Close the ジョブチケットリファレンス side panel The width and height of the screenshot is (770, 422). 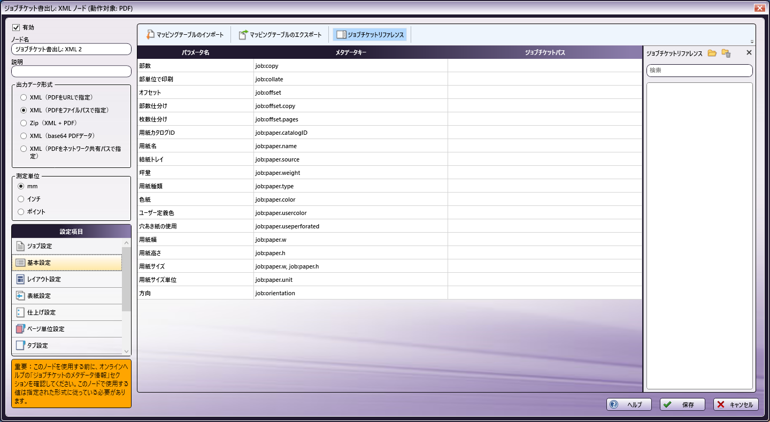[x=749, y=52]
